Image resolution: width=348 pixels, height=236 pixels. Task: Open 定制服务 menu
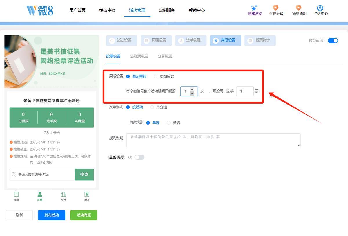coord(167,10)
